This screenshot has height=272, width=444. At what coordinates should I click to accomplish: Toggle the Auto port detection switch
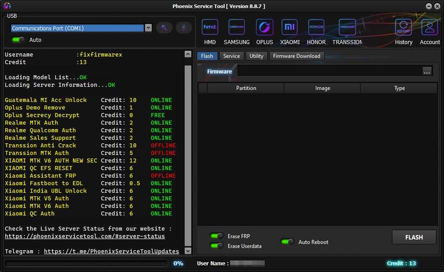click(18, 40)
